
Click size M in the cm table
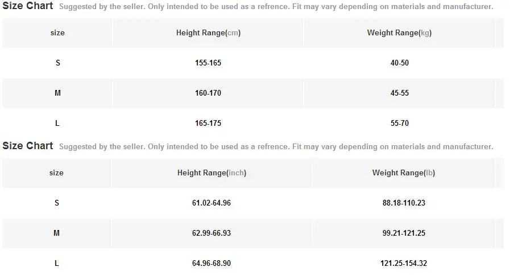(57, 93)
